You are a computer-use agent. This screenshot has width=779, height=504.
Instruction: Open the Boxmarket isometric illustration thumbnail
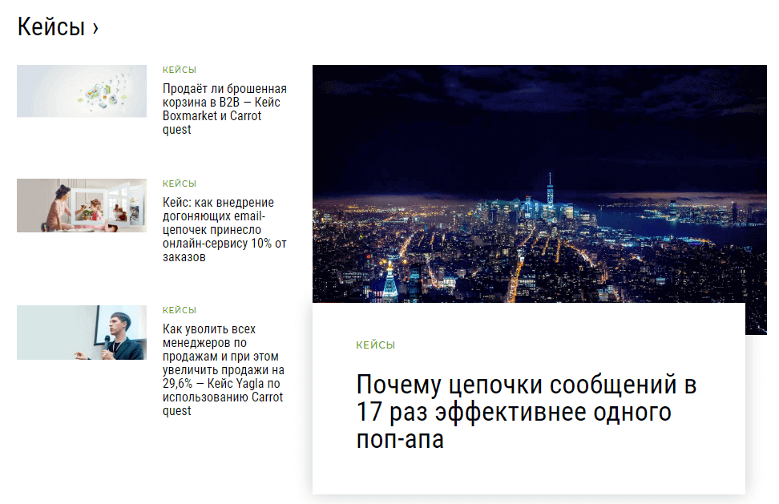click(82, 91)
